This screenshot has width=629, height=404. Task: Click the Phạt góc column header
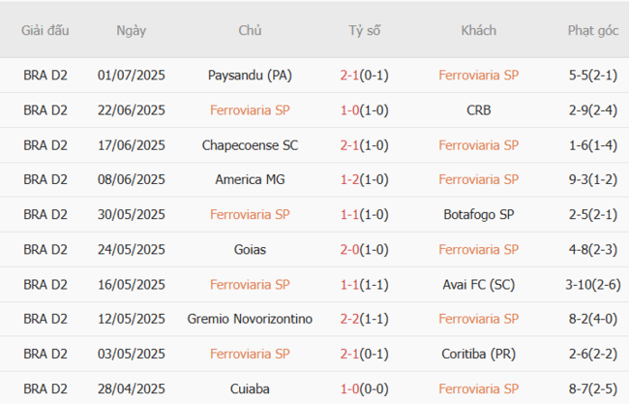point(593,30)
